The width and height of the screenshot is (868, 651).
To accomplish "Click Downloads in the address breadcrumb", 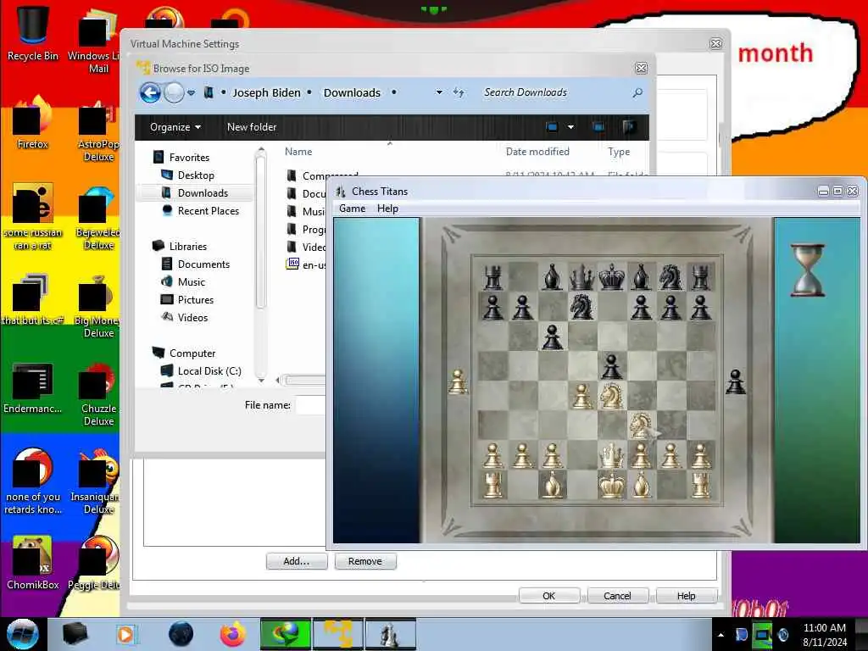I will click(x=352, y=93).
